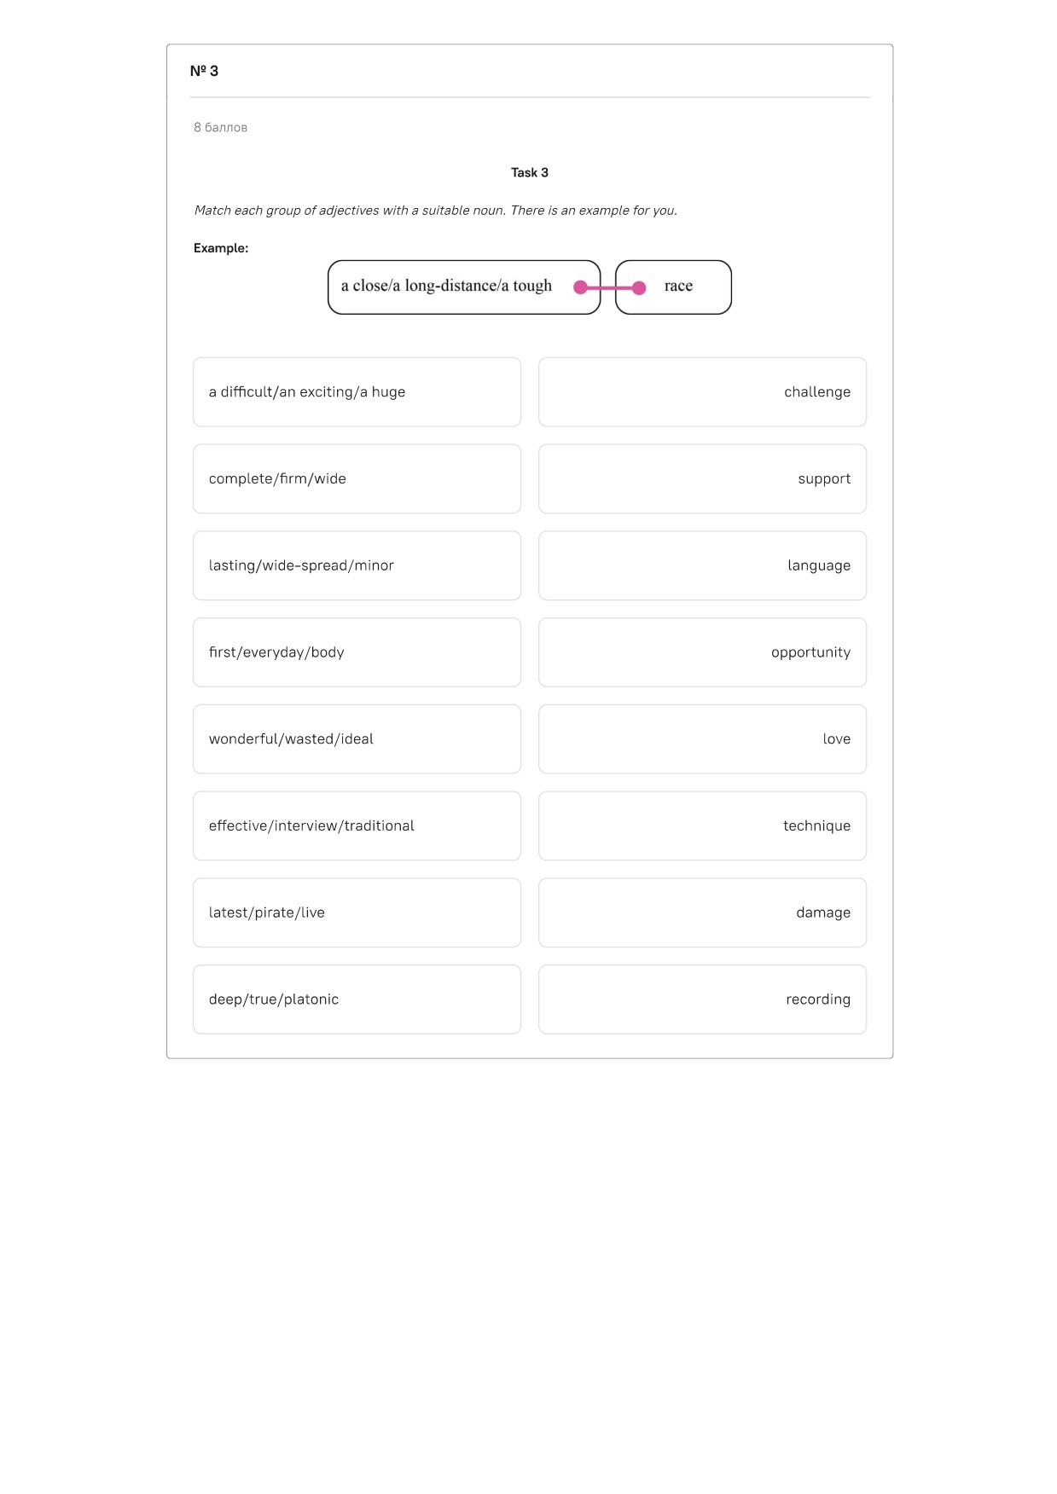Click the pink connector dot beside 'race'
The height and width of the screenshot is (1494, 1057).
point(639,288)
